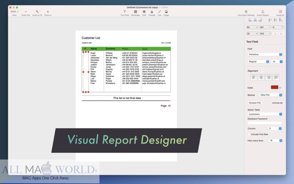Open the Source Data File dropdown
294x184 pixels.
coord(271,95)
